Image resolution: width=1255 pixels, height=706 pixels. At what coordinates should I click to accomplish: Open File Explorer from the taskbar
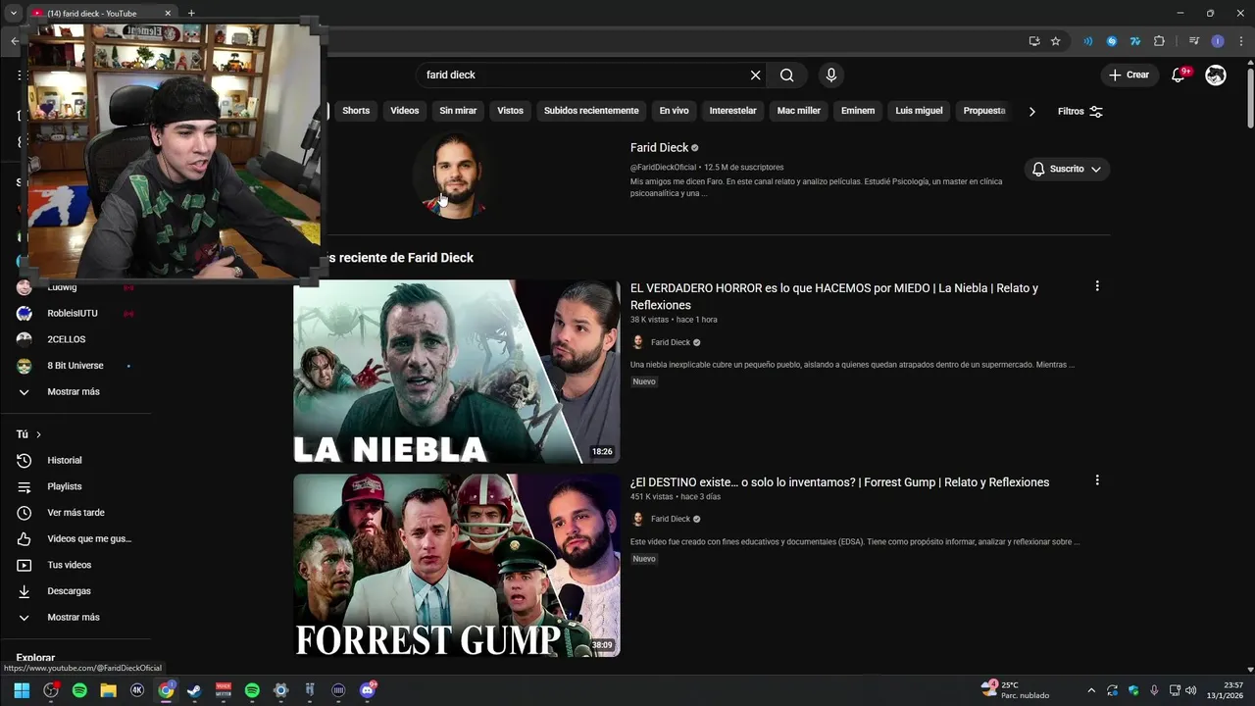tap(108, 690)
